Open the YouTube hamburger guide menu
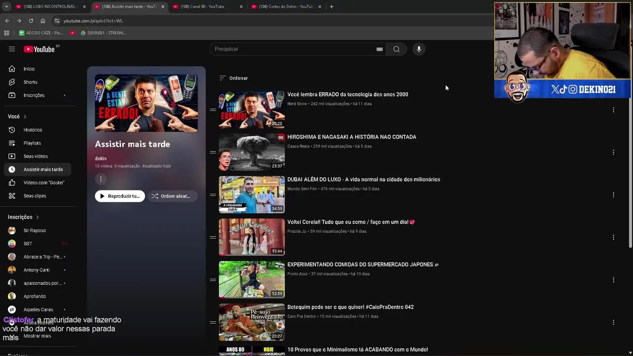 tap(12, 49)
